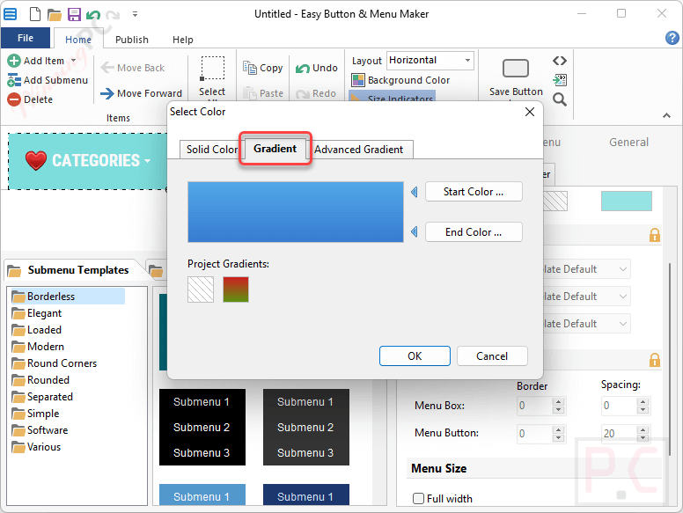The image size is (683, 513).
Task: Pick the dark gray Submenu template thumbnail
Action: pos(305,427)
